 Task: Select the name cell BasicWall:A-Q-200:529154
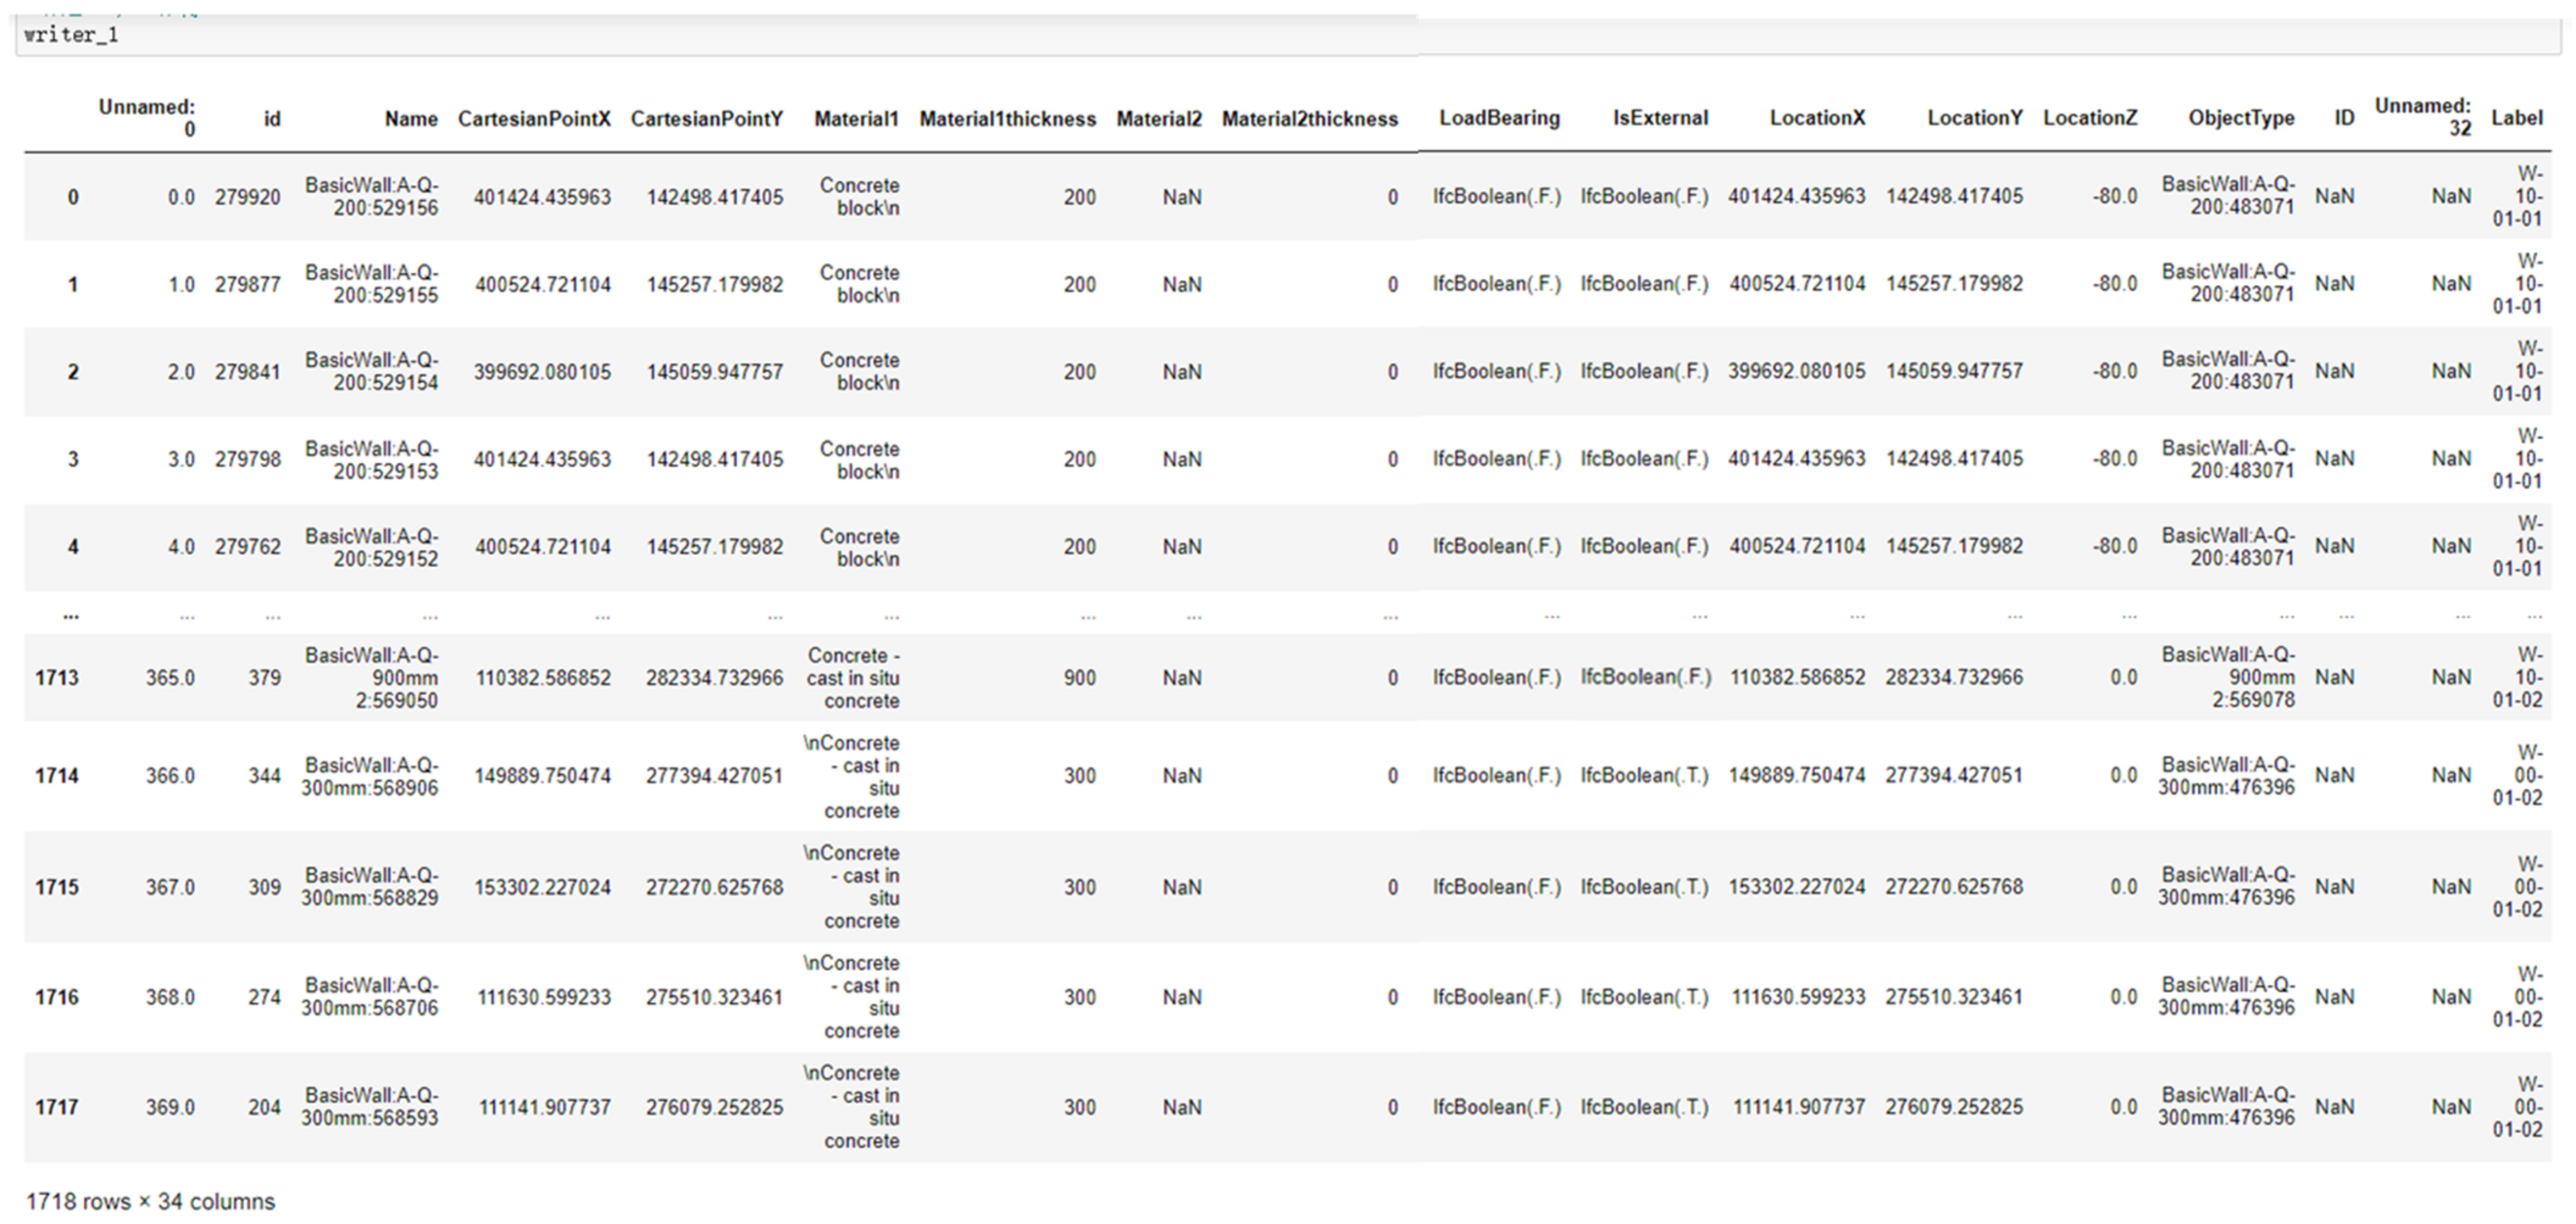[372, 371]
